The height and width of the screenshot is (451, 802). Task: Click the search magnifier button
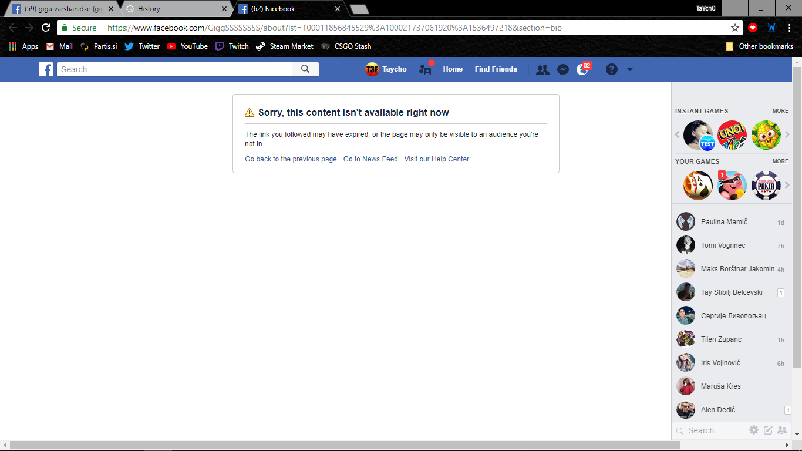[x=305, y=69]
